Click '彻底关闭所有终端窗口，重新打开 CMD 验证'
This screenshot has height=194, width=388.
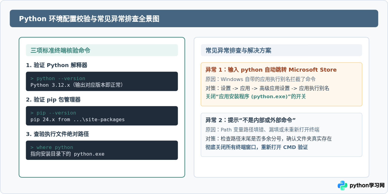pos(256,147)
